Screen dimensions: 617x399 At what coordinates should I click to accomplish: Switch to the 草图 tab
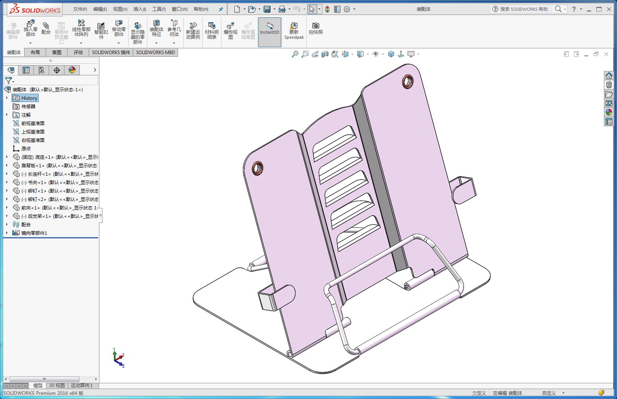click(57, 53)
